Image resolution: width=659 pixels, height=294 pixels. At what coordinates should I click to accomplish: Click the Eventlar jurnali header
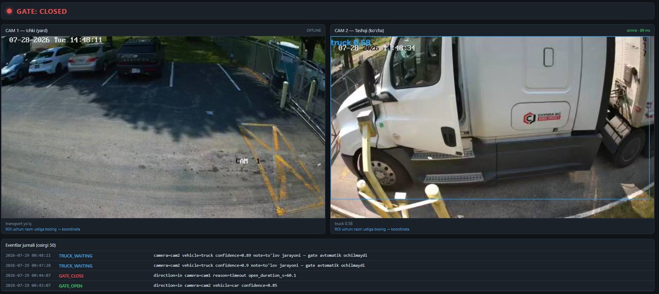coord(31,245)
